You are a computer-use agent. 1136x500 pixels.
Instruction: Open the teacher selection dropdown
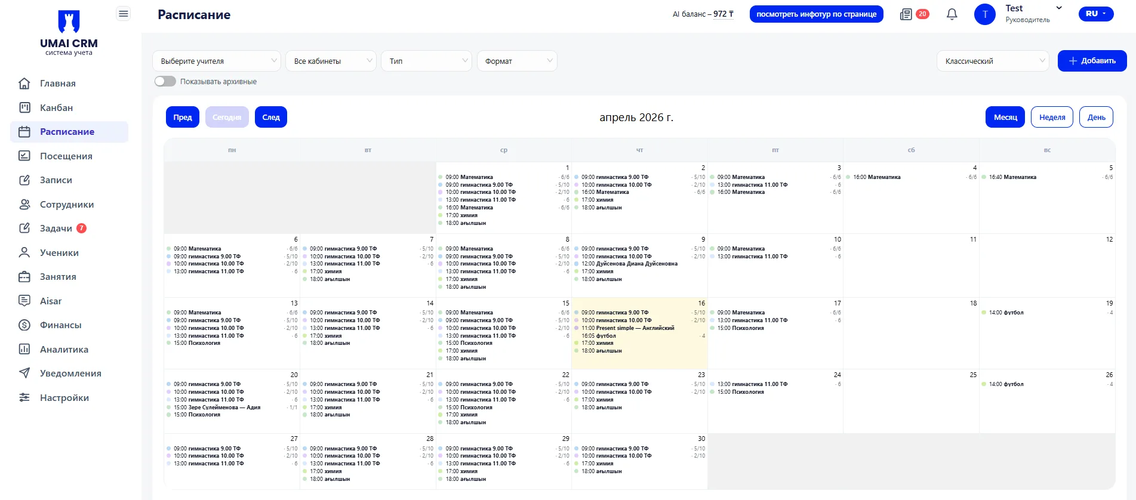[x=216, y=61]
